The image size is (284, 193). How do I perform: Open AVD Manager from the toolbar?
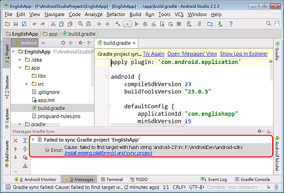coord(189,24)
